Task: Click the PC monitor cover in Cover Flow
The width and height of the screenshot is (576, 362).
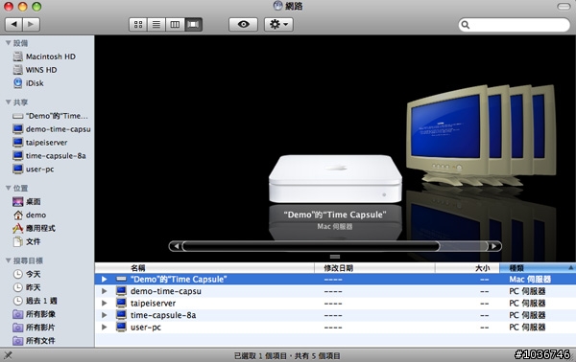Action: [448, 132]
